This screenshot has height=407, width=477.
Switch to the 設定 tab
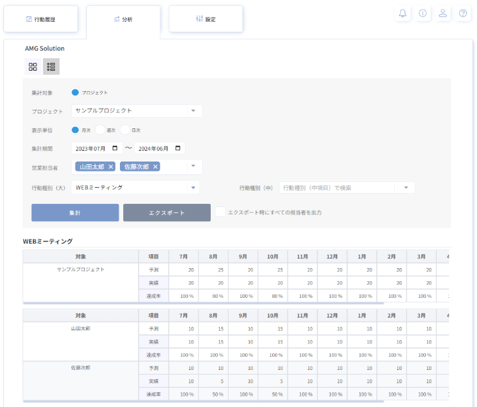(205, 19)
